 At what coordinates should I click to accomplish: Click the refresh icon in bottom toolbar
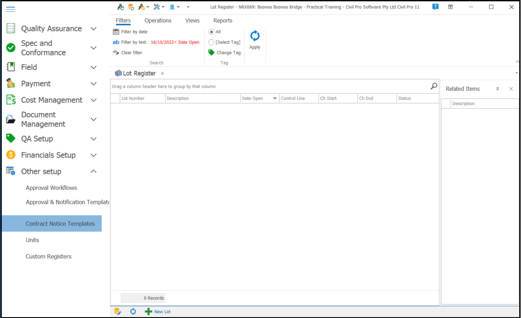pyautogui.click(x=133, y=311)
